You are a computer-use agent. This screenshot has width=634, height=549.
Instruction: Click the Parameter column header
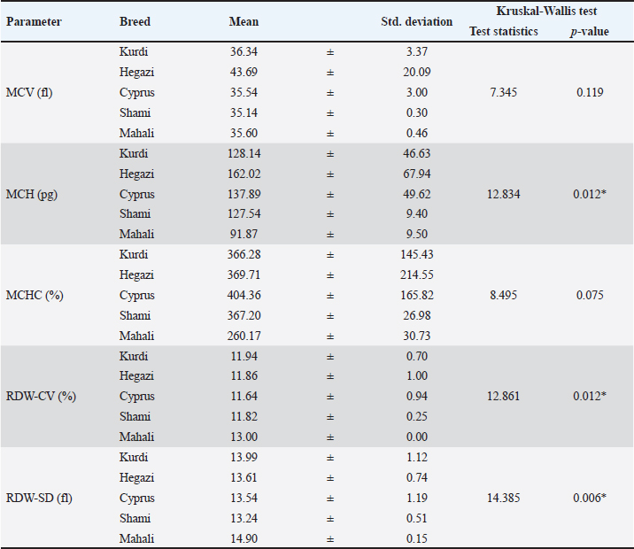click(x=35, y=22)
